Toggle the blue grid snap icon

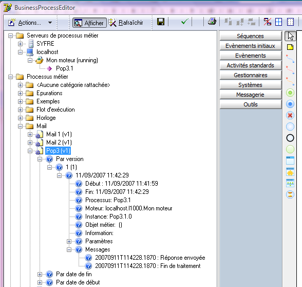[x=278, y=22]
